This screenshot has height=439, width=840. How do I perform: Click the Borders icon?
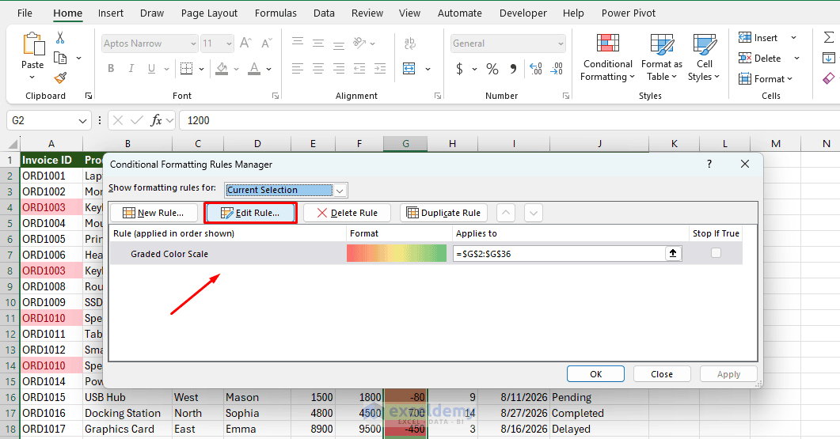(x=186, y=69)
